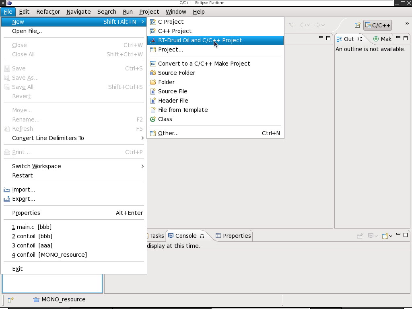
Task: Open Properties menu entry
Action: (74, 213)
